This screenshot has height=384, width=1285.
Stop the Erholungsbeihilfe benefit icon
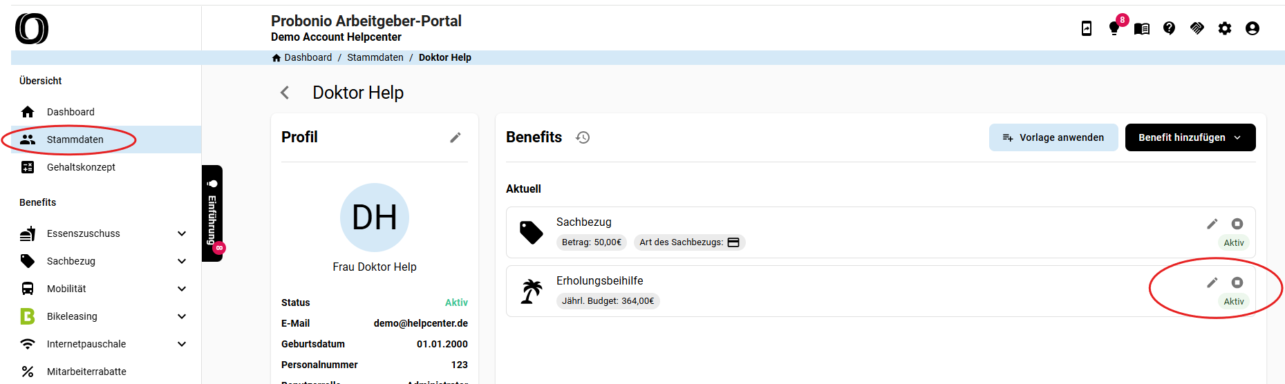(x=1237, y=282)
